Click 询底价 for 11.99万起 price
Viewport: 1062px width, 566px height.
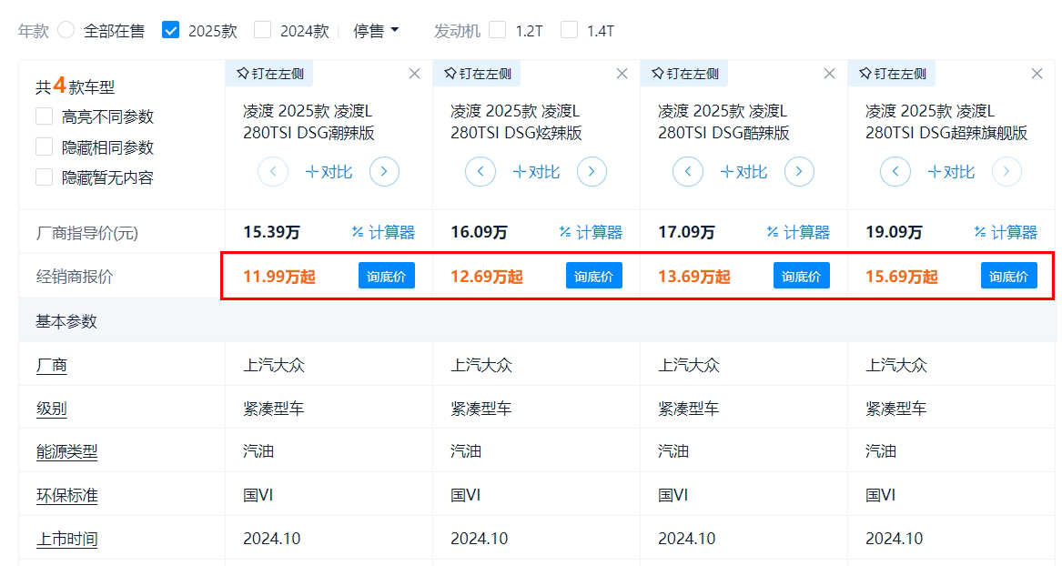click(386, 277)
